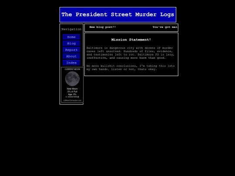Viewport: 235px width, 176px height.
Task: Open the Home navigation link
Action: point(71,37)
